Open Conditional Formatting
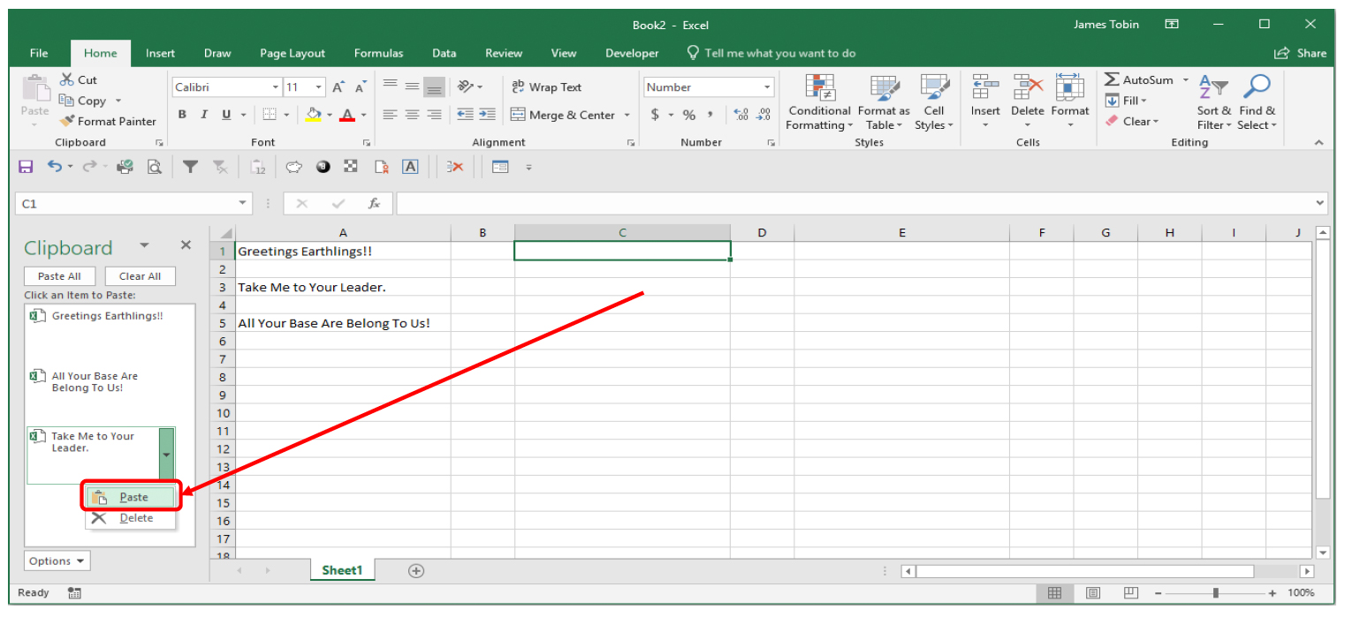The width and height of the screenshot is (1345, 617). point(820,102)
